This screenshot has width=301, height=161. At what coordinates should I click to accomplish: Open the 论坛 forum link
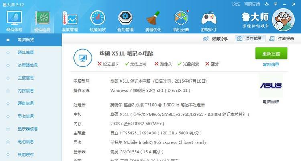pos(236,4)
